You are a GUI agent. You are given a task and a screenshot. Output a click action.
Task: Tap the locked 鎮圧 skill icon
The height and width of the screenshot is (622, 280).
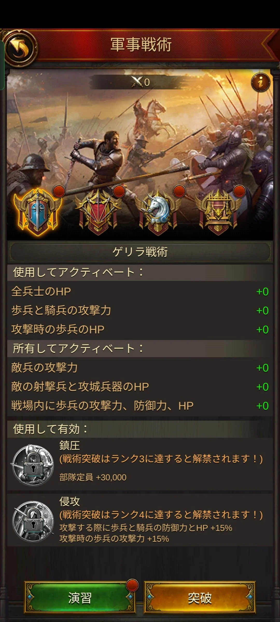tap(33, 465)
